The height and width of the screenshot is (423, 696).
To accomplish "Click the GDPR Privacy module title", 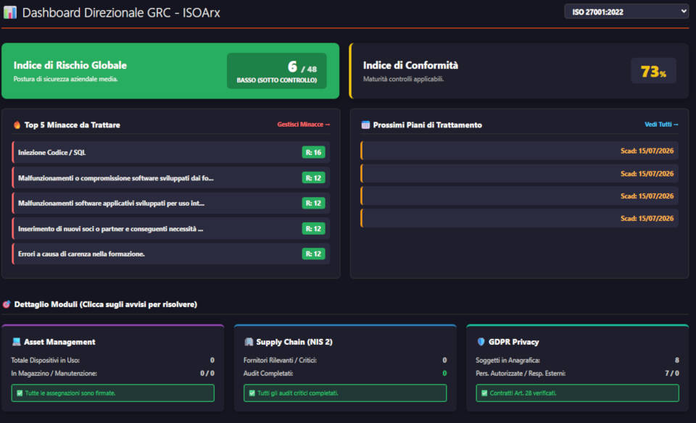I will click(x=513, y=342).
